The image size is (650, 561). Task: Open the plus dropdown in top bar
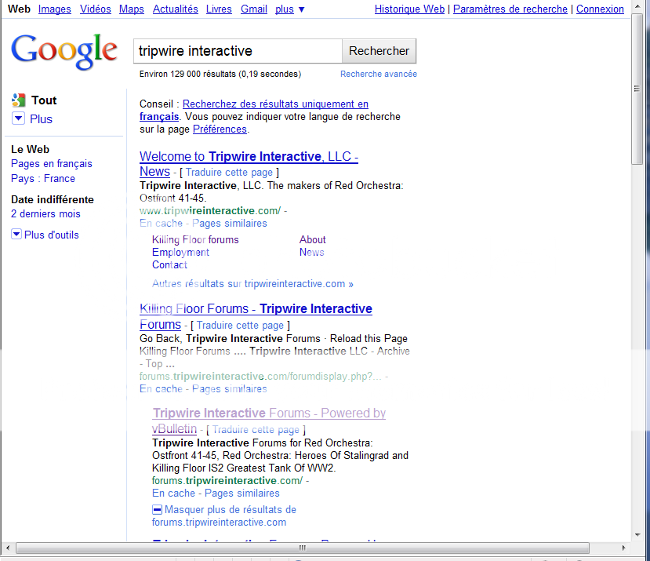tap(290, 9)
